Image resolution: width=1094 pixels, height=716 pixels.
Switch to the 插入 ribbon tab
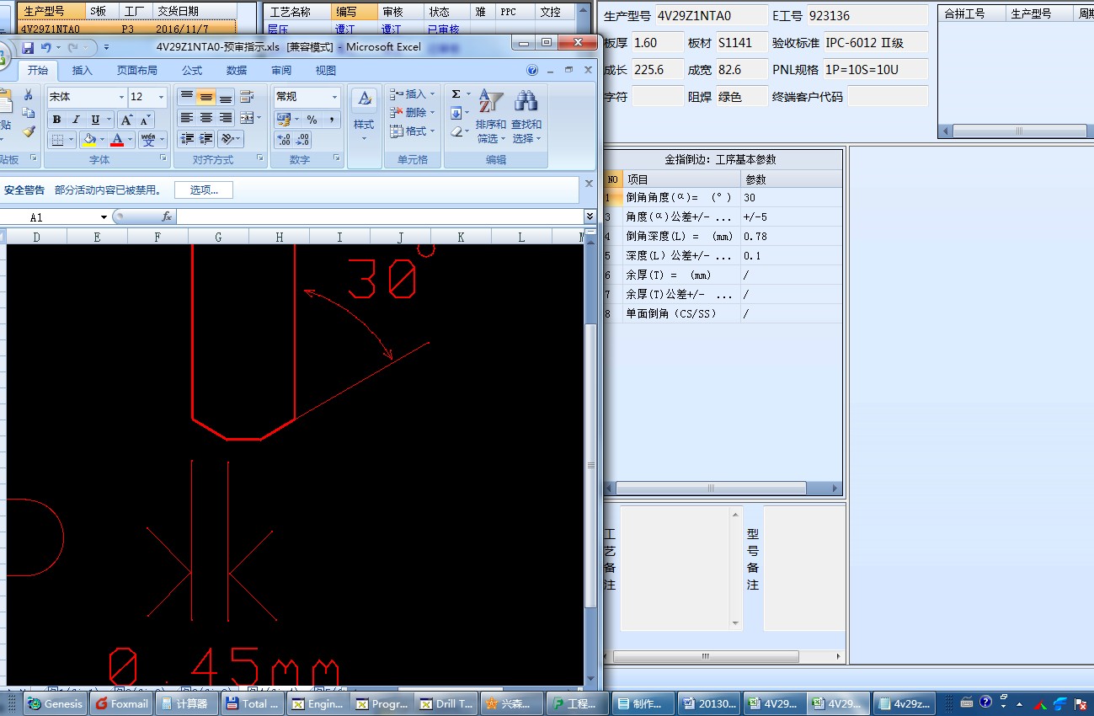click(83, 71)
